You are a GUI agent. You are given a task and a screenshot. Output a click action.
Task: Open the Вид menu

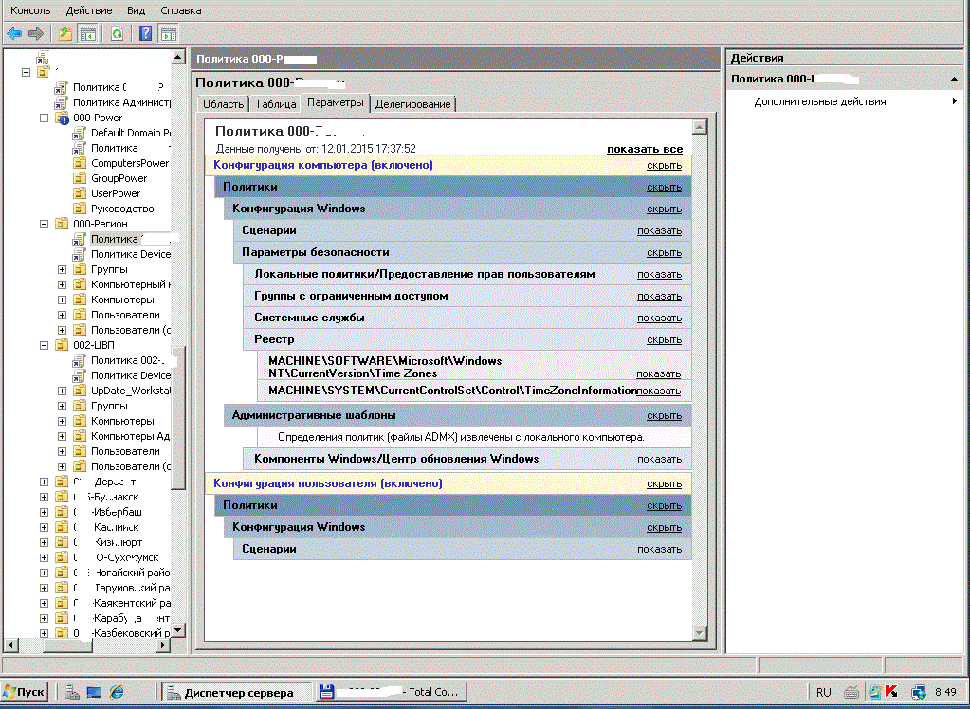(137, 10)
